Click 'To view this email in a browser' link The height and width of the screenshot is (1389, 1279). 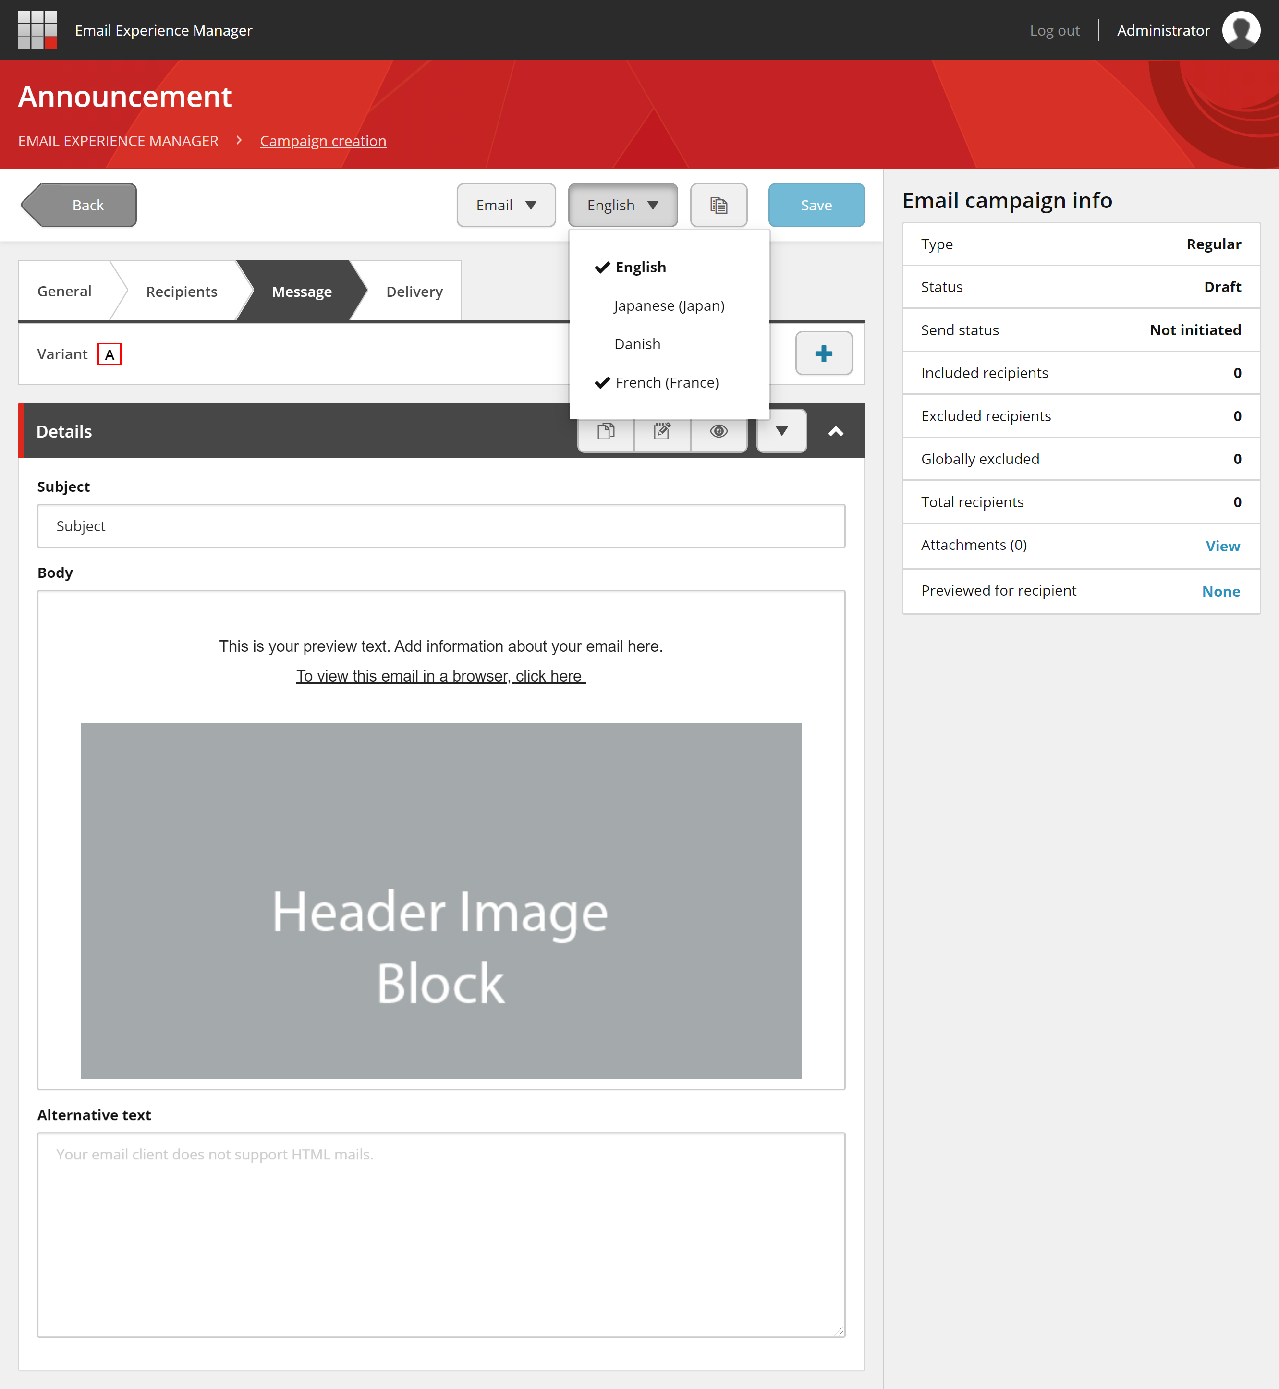tap(441, 675)
